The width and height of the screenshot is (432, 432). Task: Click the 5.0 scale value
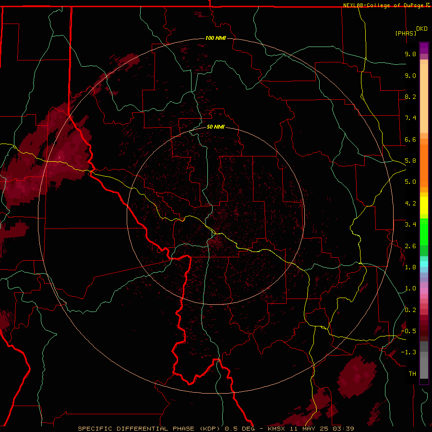click(x=410, y=182)
